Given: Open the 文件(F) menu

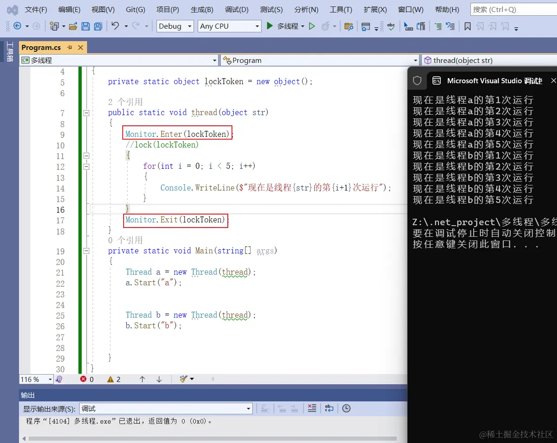Looking at the screenshot, I should pos(36,10).
